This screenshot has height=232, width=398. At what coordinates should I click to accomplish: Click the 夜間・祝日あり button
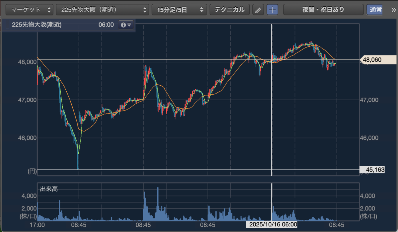pyautogui.click(x=323, y=10)
